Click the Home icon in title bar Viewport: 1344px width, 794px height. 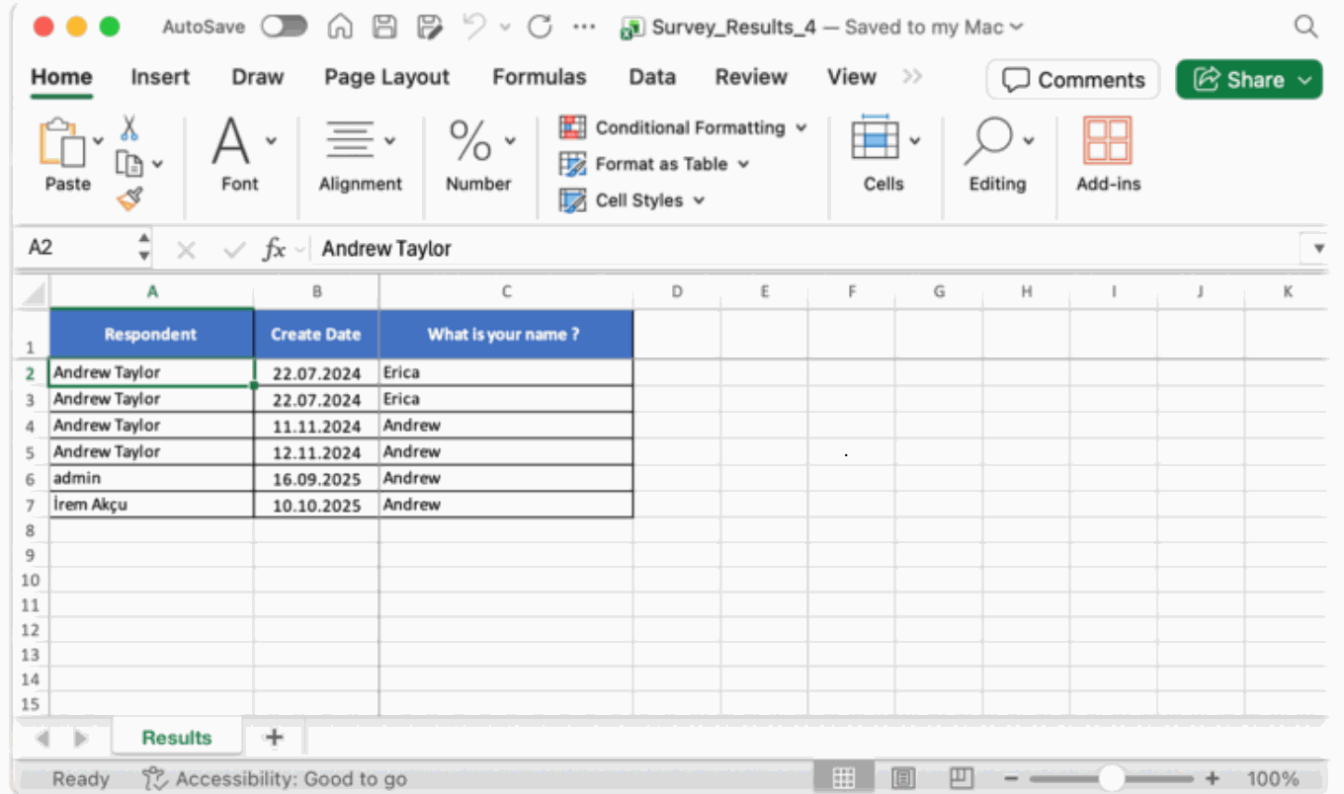340,27
